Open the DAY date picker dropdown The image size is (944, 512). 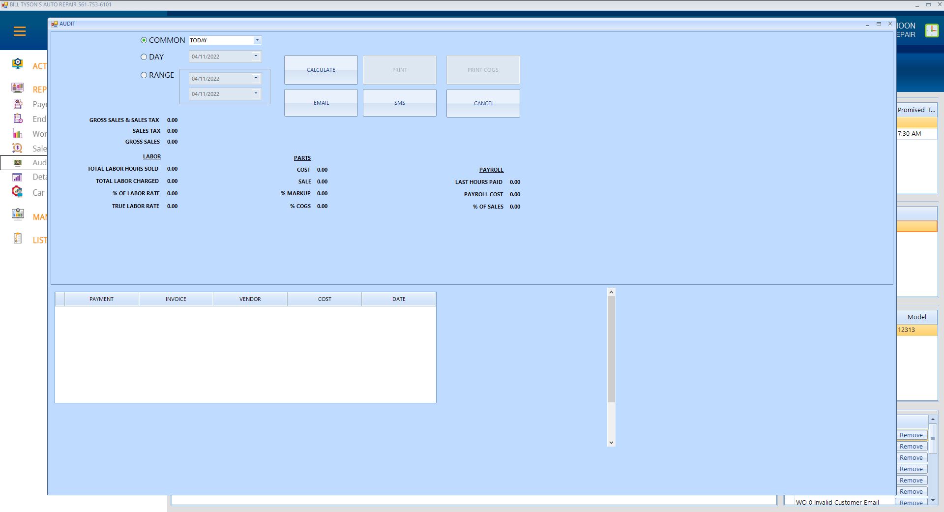(x=256, y=57)
